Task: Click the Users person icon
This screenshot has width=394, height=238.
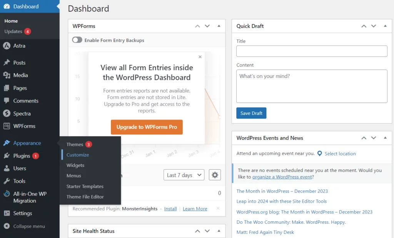Action: coord(7,168)
